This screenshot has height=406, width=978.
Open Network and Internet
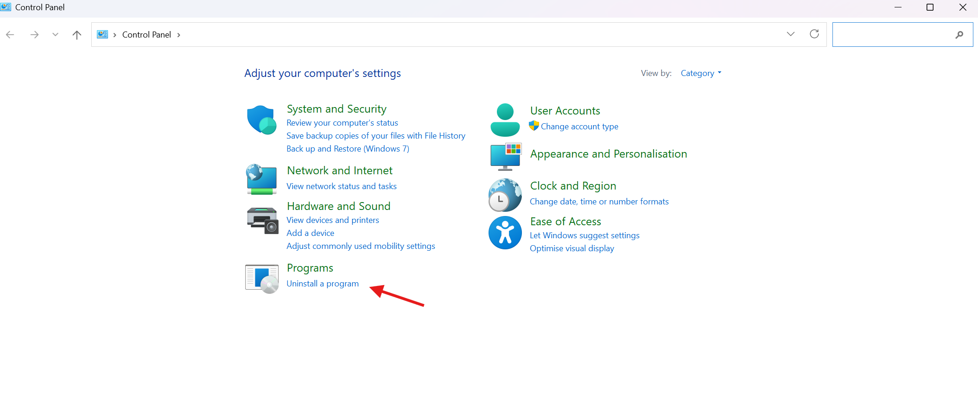coord(340,171)
